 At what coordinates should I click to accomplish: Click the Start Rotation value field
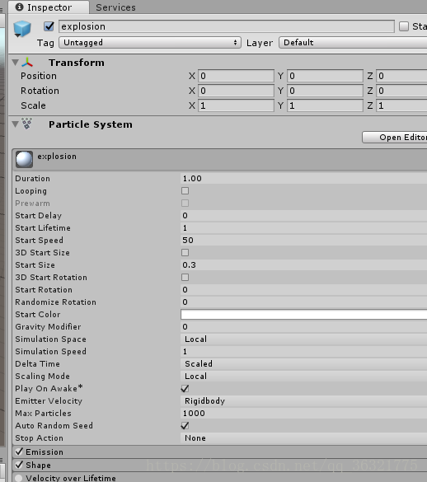[x=303, y=289]
